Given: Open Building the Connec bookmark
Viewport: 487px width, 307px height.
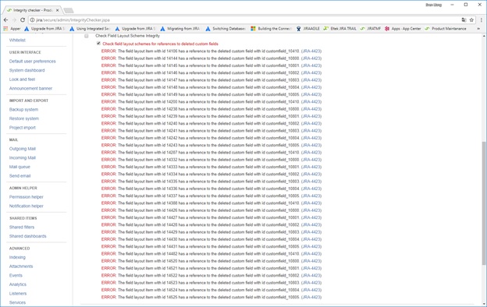Looking at the screenshot, I should (x=271, y=29).
